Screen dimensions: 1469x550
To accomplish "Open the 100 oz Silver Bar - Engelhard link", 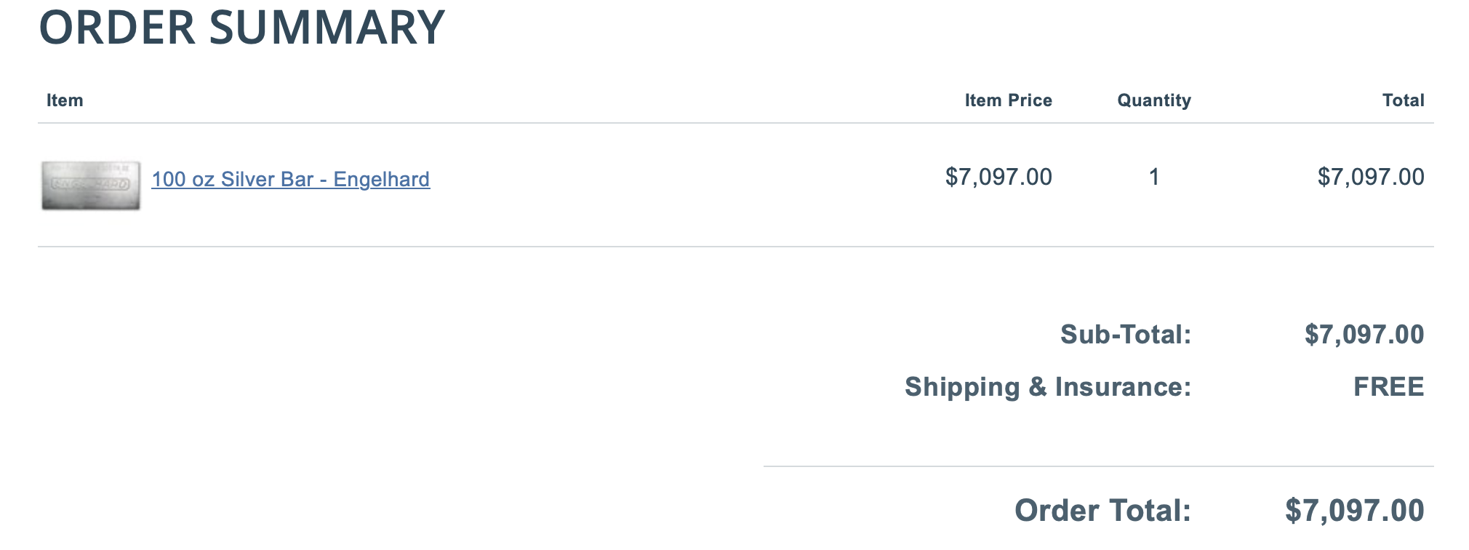I will 290,179.
